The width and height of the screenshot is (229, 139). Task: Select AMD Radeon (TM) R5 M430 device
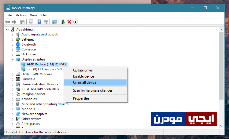point(47,64)
